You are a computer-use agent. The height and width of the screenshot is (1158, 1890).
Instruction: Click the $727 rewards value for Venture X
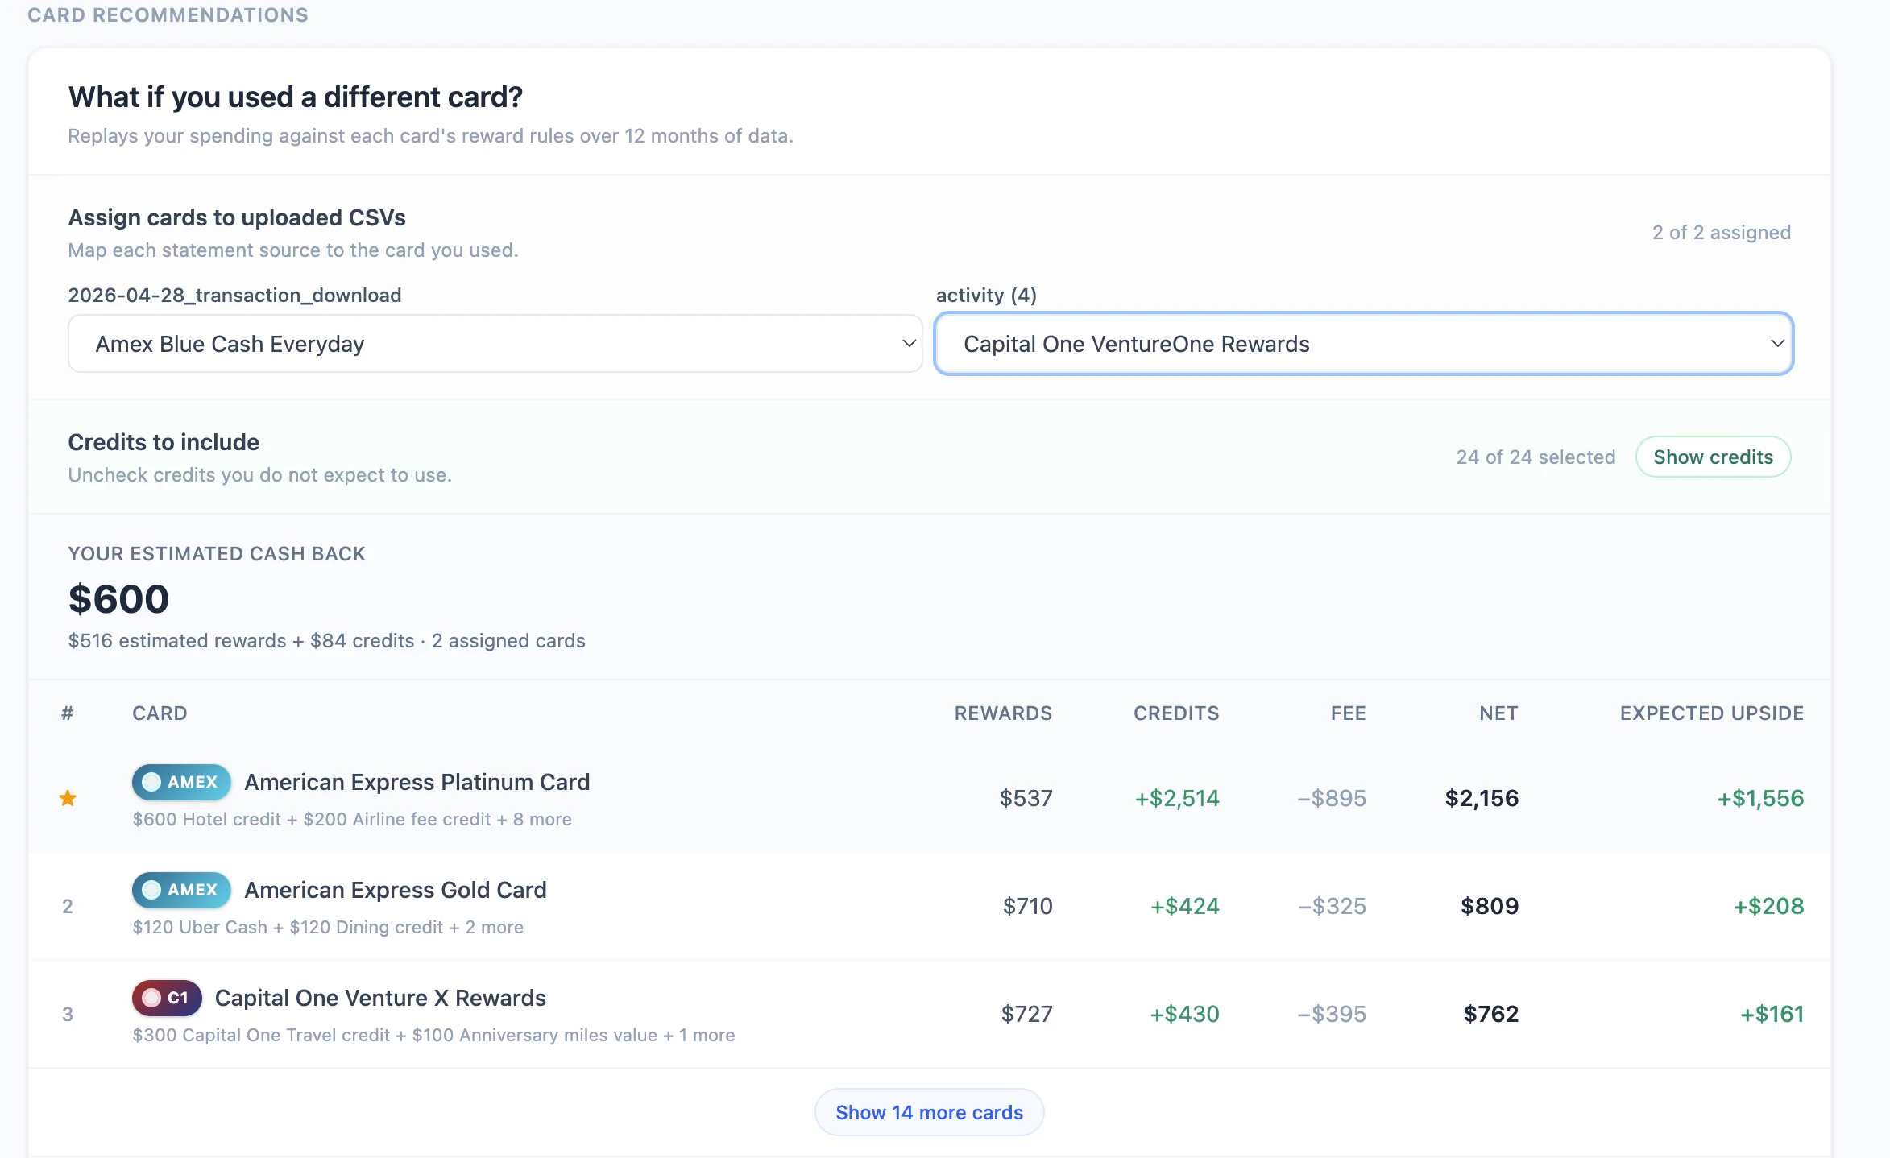point(1026,1014)
